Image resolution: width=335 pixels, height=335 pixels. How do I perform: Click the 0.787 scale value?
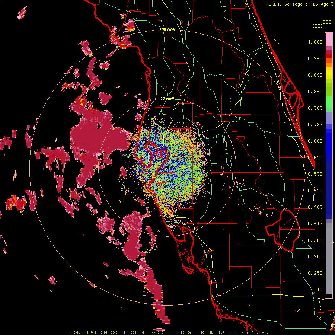pyautogui.click(x=315, y=108)
